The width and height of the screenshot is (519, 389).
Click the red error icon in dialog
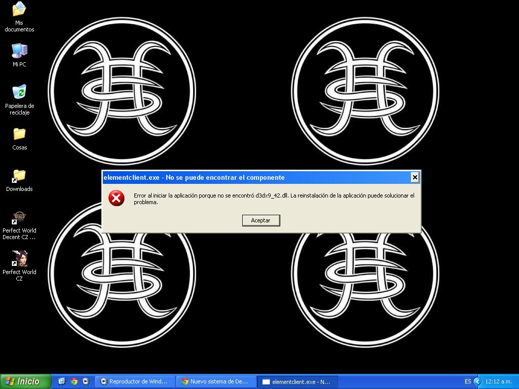click(x=116, y=198)
